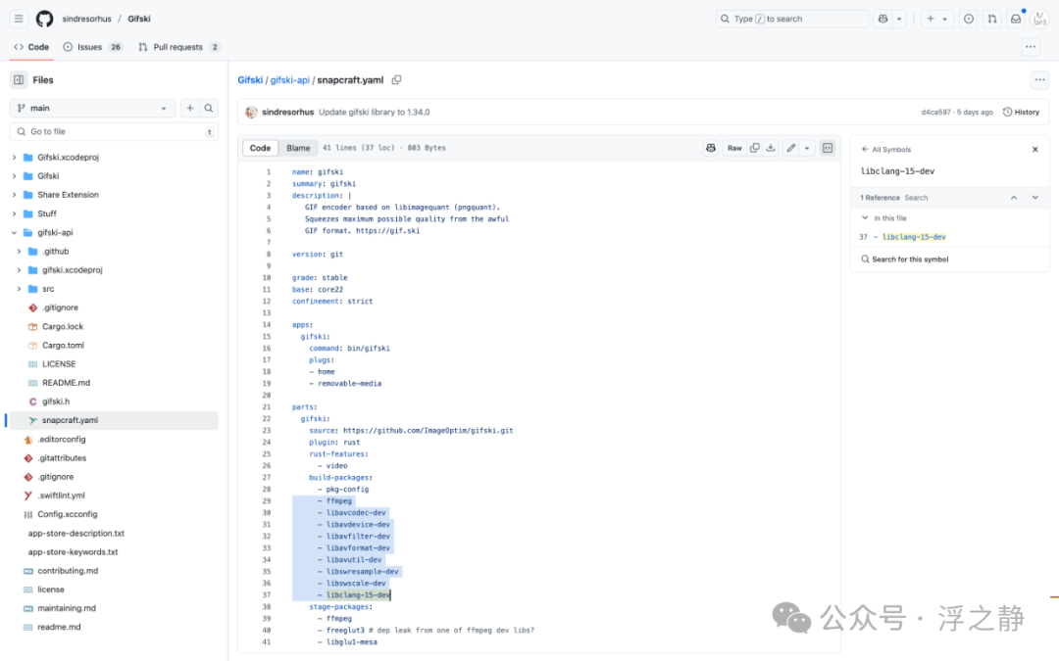Expand the Stuff folder

point(14,213)
